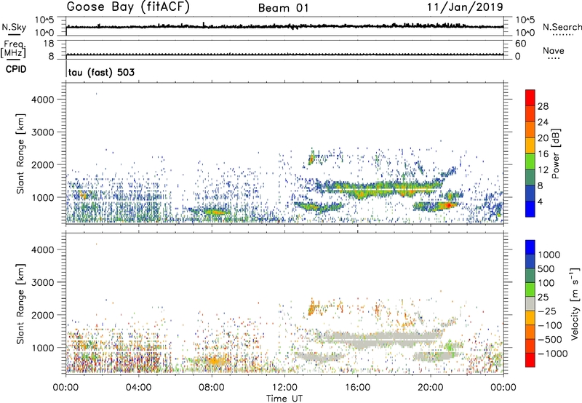Click the '16' label on the Power colorbar
Screen dimensions: 582x403
tap(543, 153)
